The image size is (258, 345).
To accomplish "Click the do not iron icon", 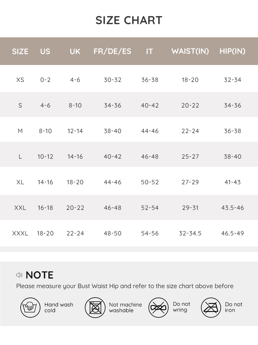I will click(x=211, y=307).
